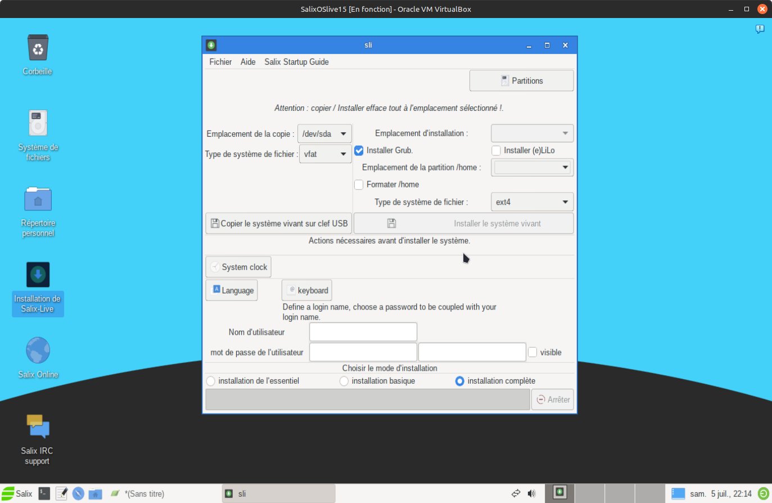Open the Corbeille trash icon
The image size is (772, 503).
coord(38,48)
